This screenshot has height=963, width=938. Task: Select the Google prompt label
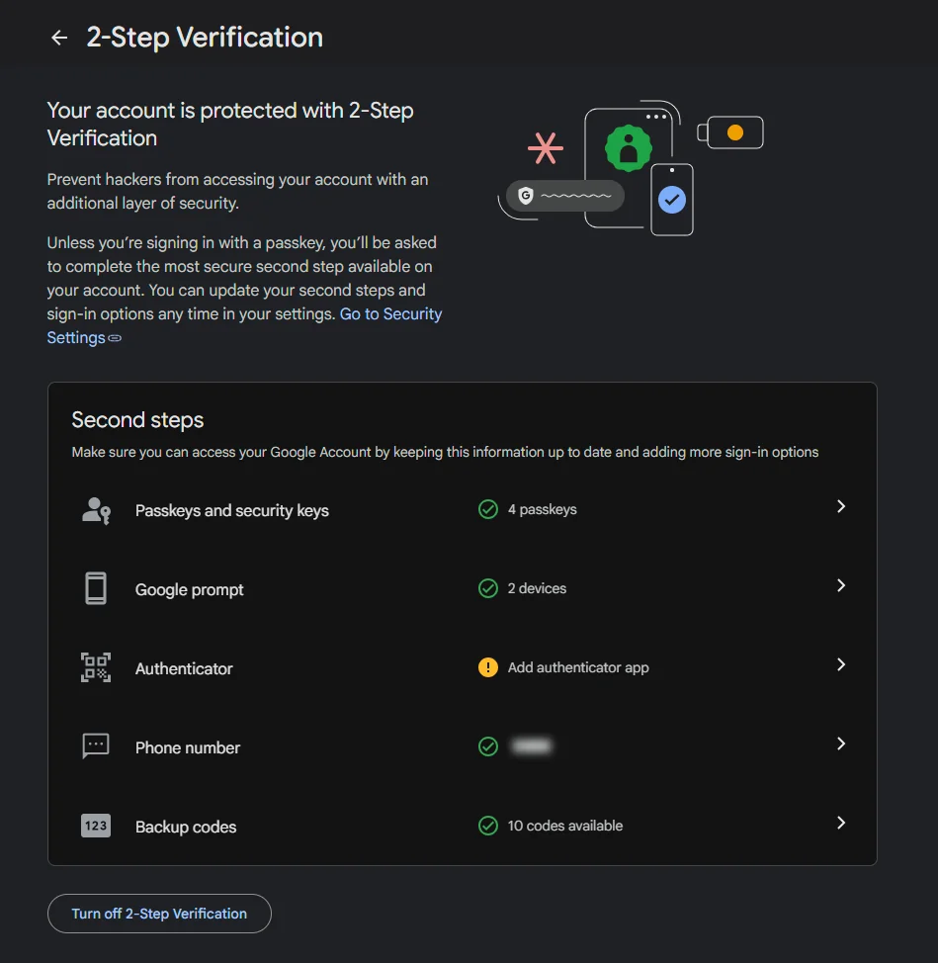coord(189,589)
